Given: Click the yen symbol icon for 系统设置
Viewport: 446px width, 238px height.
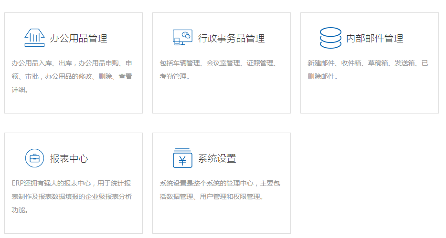Looking at the screenshot, I should [x=182, y=158].
